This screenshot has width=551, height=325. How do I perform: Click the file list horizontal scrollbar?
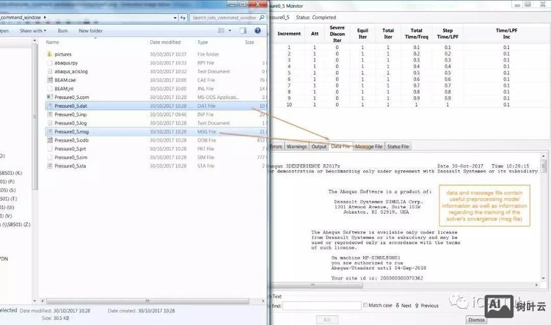pos(147,301)
